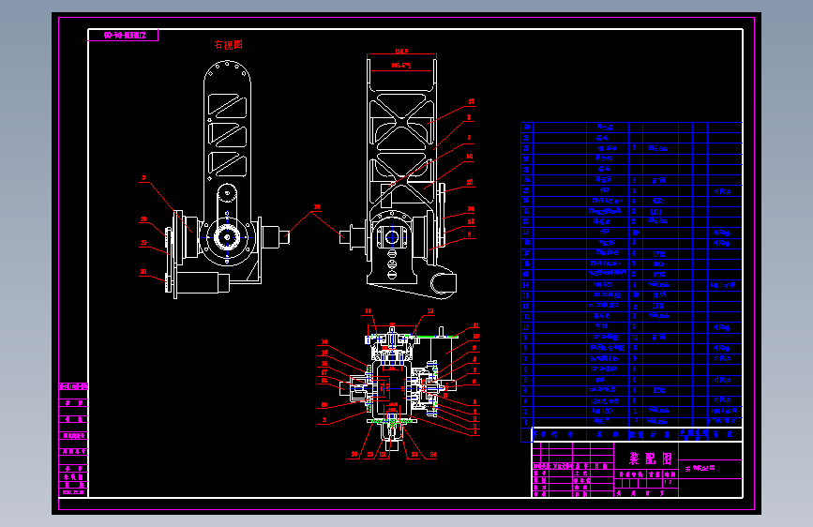This screenshot has height=527, width=813.
Task: Click the red 右视图 view title
Action: [229, 45]
